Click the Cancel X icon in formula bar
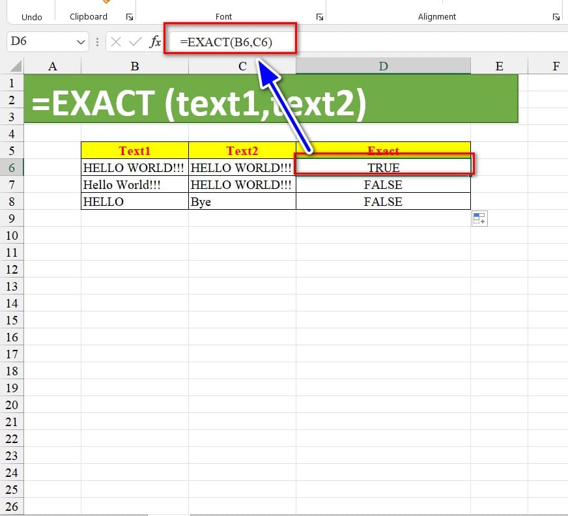568x516 pixels. click(116, 42)
